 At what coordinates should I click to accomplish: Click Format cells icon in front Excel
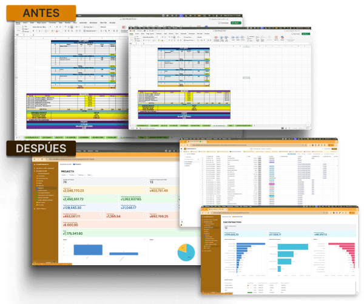point(243,38)
